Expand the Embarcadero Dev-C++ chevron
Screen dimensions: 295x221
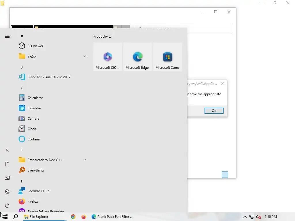point(85,160)
